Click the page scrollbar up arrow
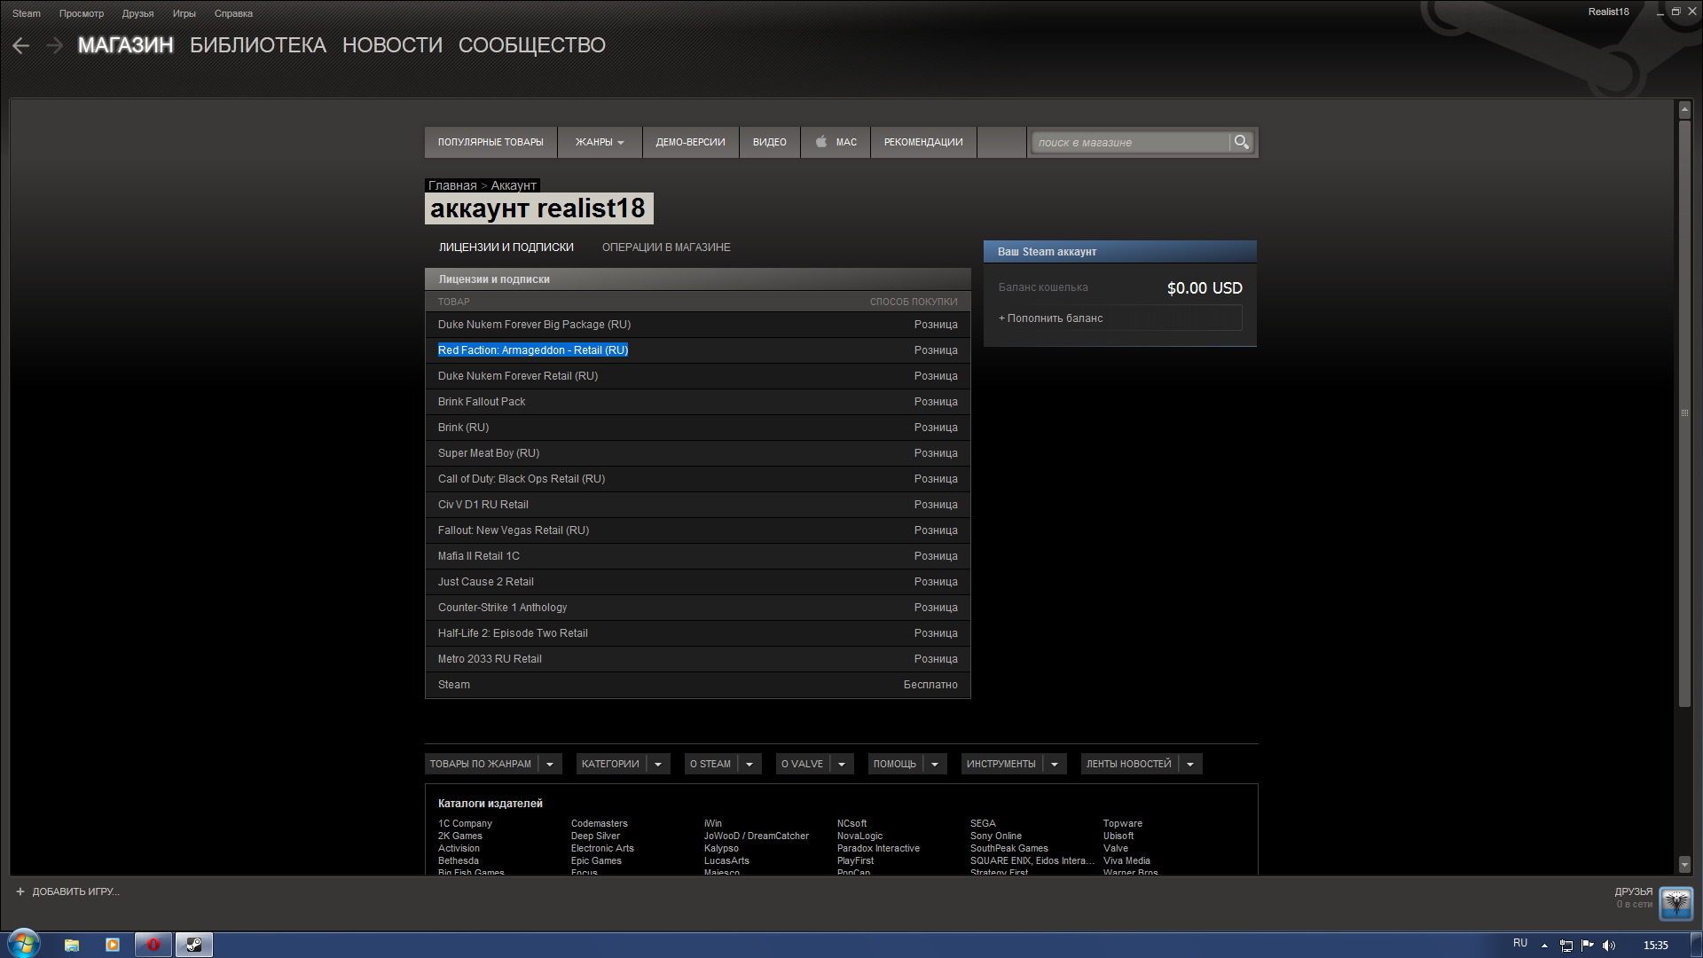This screenshot has width=1703, height=958. (1684, 110)
